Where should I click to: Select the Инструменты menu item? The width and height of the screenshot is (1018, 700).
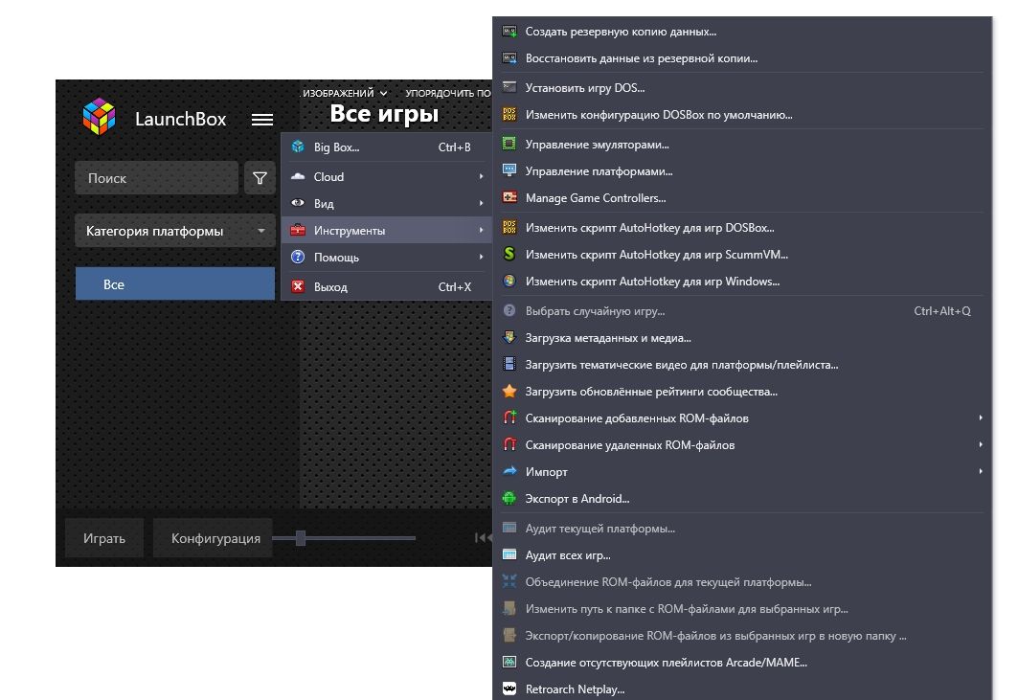tap(387, 230)
